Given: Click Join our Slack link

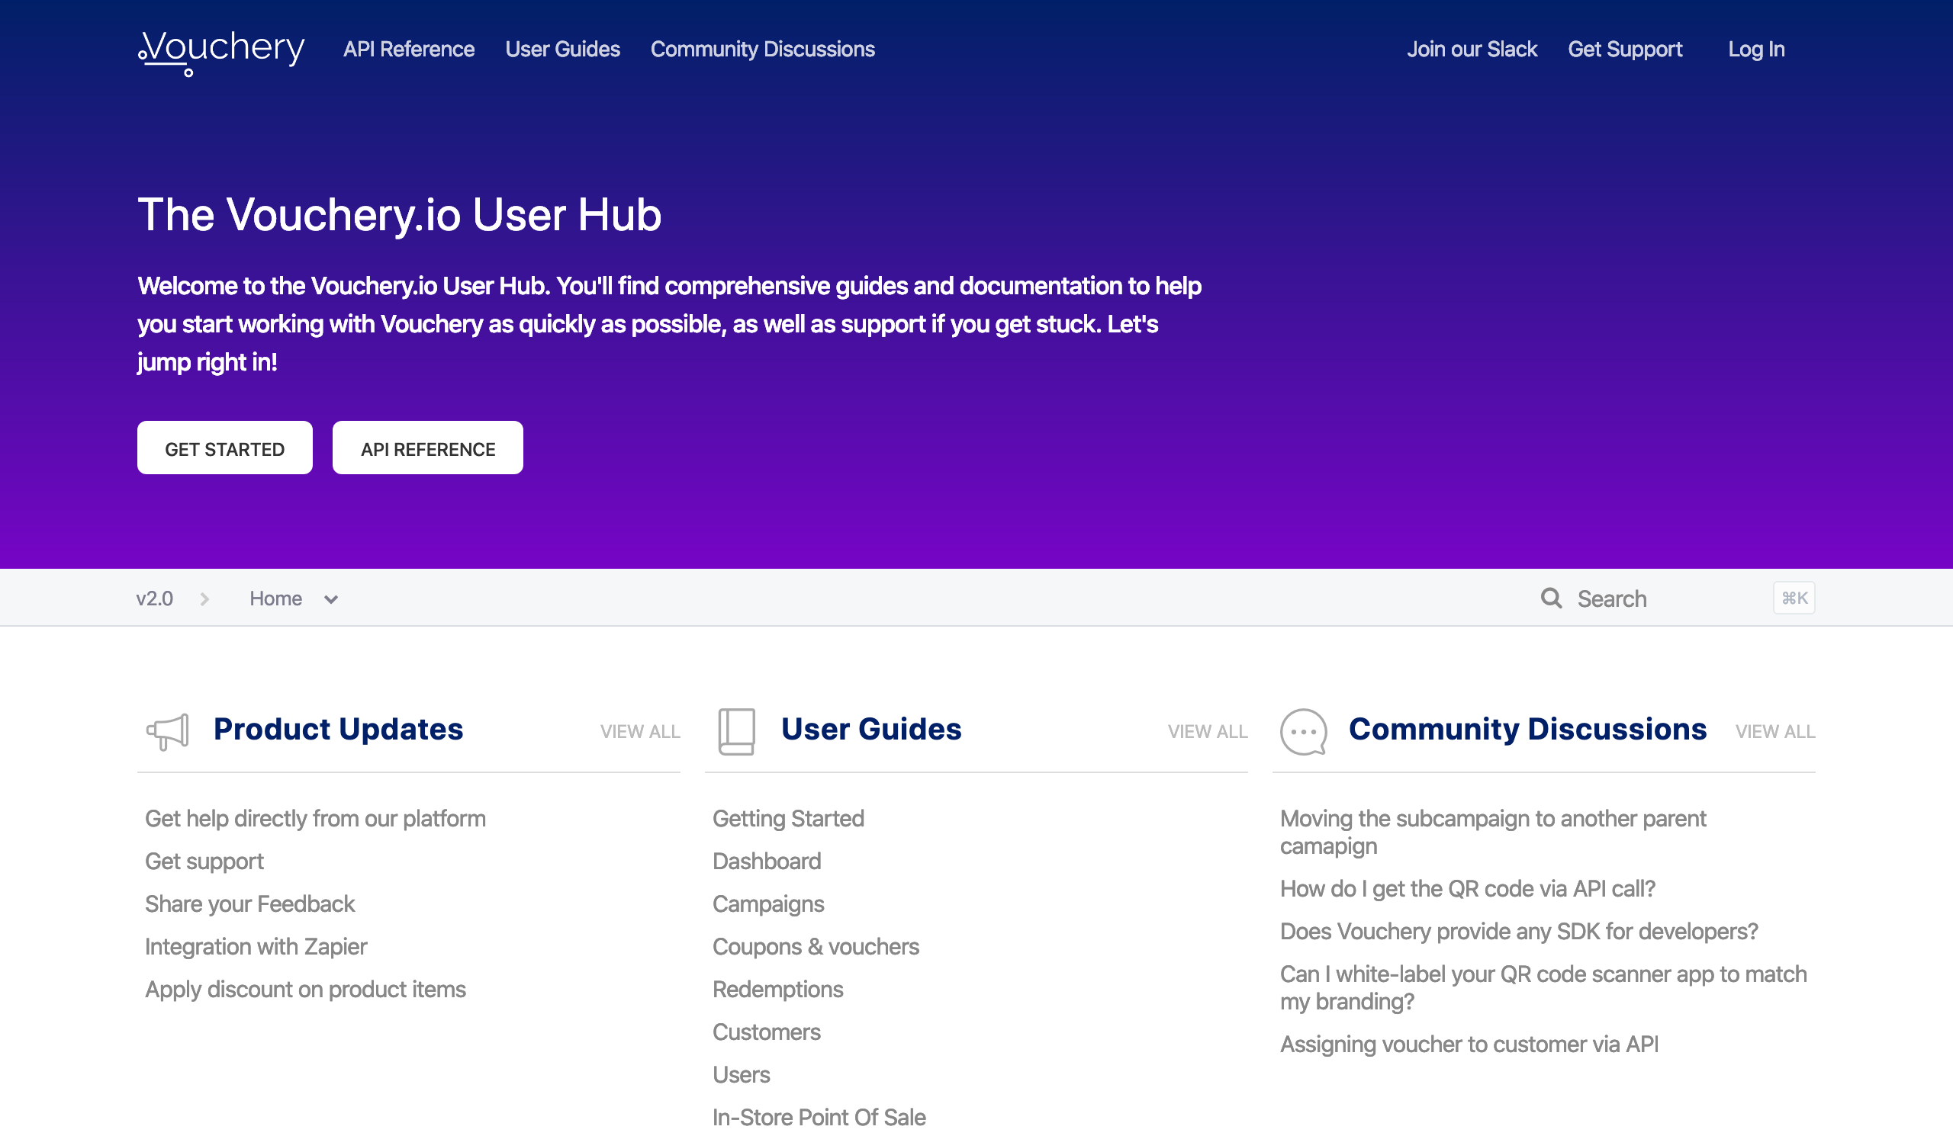Looking at the screenshot, I should [x=1472, y=50].
